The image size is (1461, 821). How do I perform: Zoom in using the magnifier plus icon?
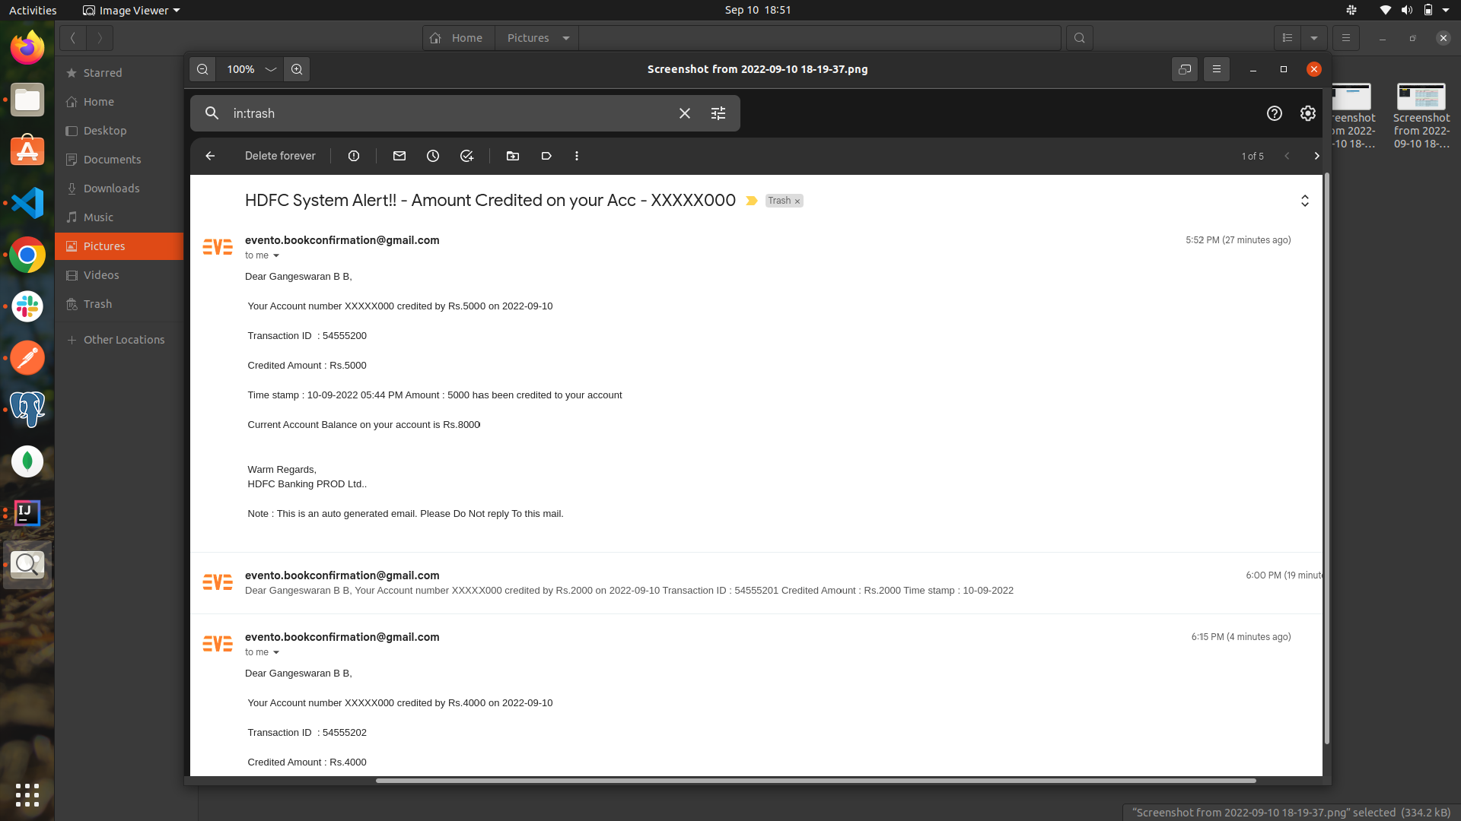(297, 69)
